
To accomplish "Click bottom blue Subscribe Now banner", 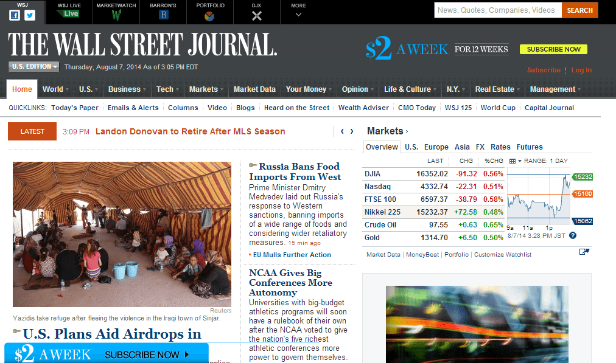I will pyautogui.click(x=107, y=353).
